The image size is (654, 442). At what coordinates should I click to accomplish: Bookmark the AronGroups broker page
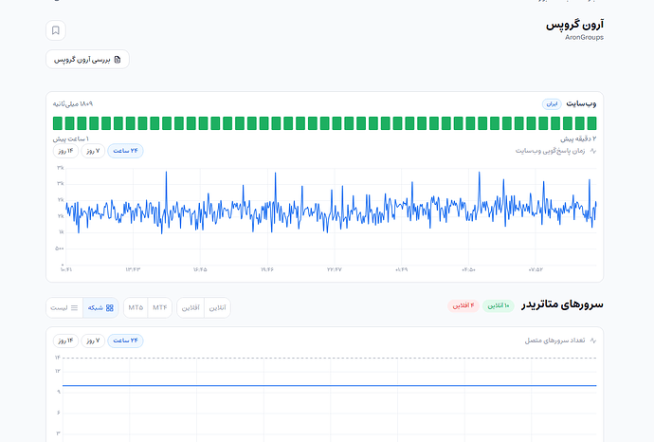pyautogui.click(x=56, y=30)
